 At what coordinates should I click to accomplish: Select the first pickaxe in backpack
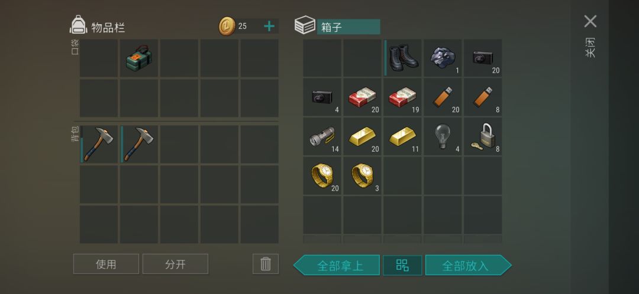click(99, 145)
